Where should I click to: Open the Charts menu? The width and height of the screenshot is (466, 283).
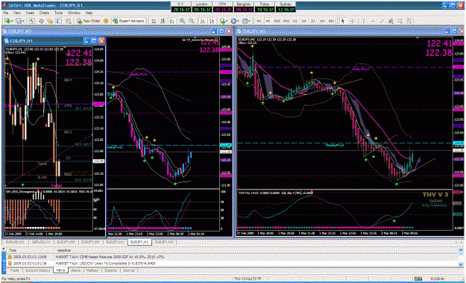pos(44,13)
